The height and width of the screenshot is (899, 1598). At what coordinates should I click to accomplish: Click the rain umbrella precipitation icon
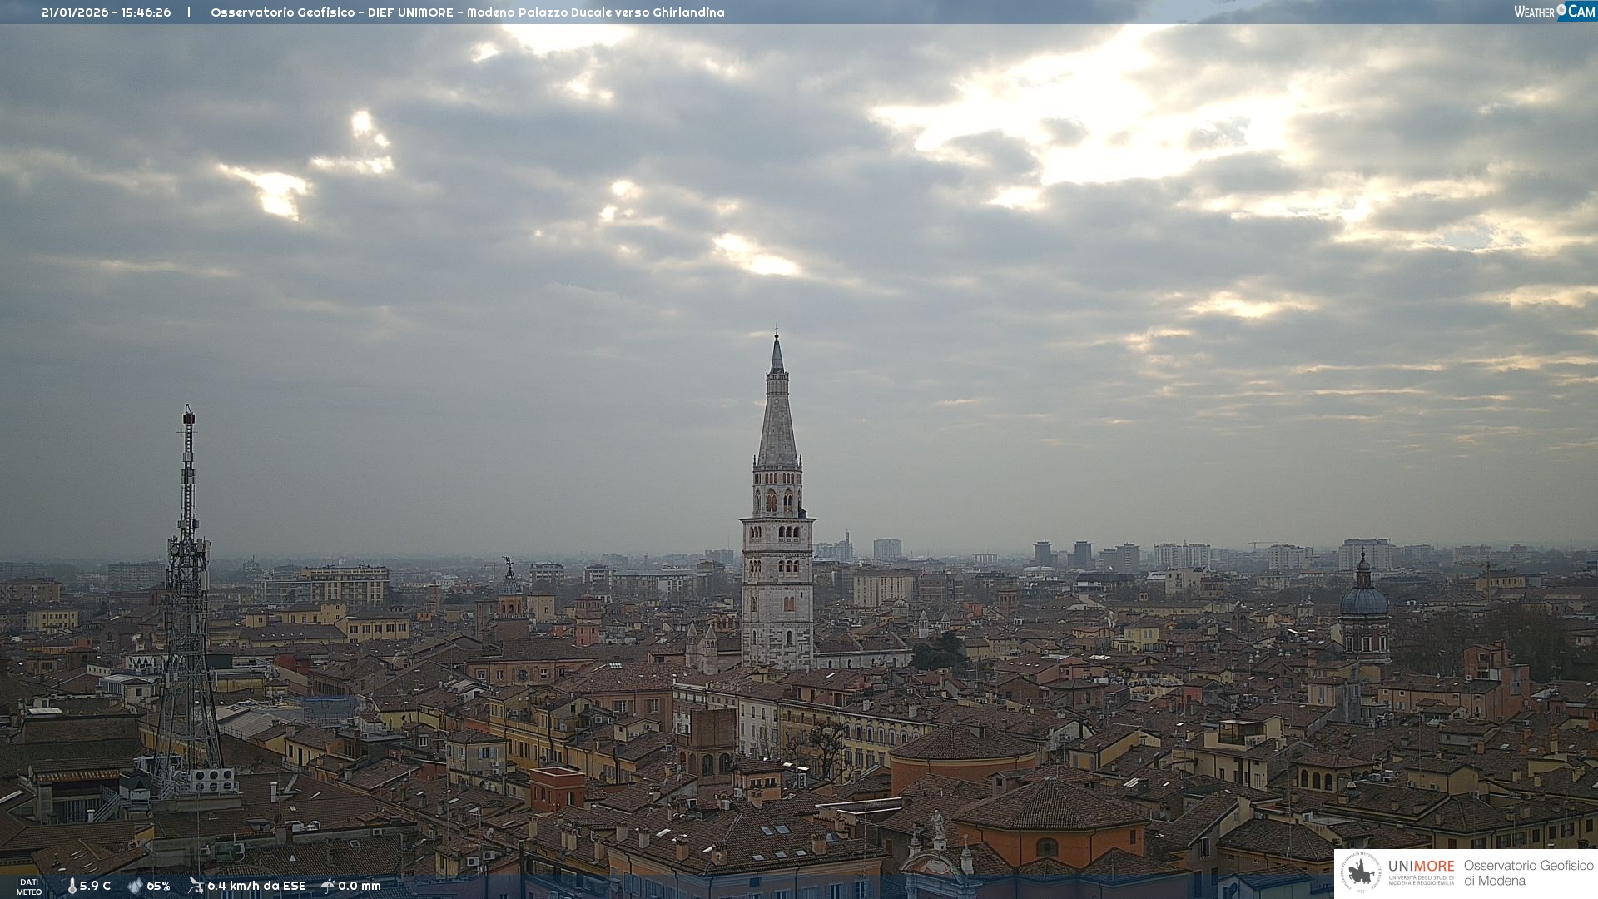tap(328, 886)
